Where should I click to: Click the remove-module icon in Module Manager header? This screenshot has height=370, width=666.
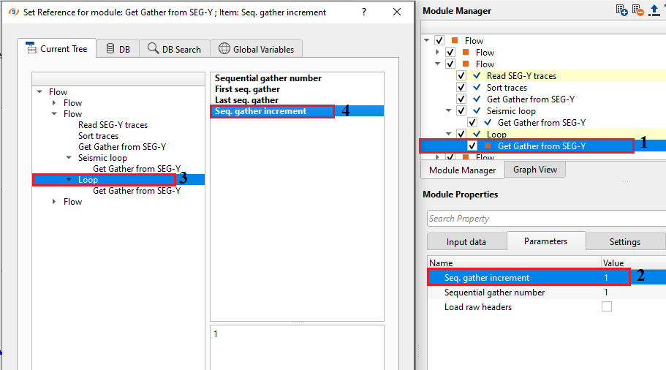pos(638,10)
